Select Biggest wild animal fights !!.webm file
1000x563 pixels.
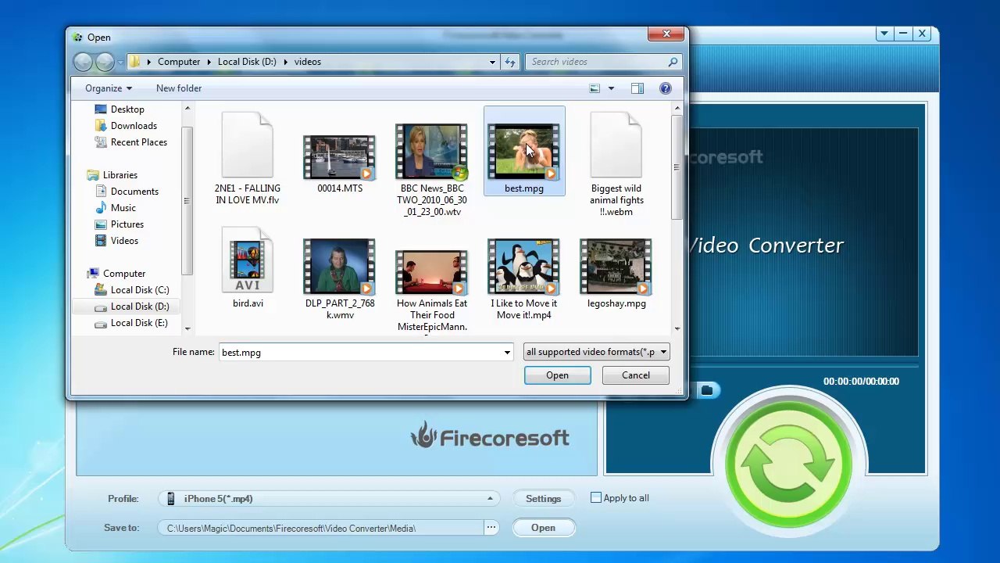pyautogui.click(x=616, y=164)
